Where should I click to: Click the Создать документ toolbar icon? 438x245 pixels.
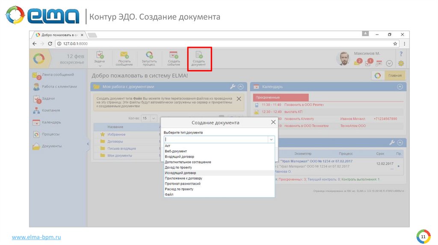pyautogui.click(x=198, y=55)
